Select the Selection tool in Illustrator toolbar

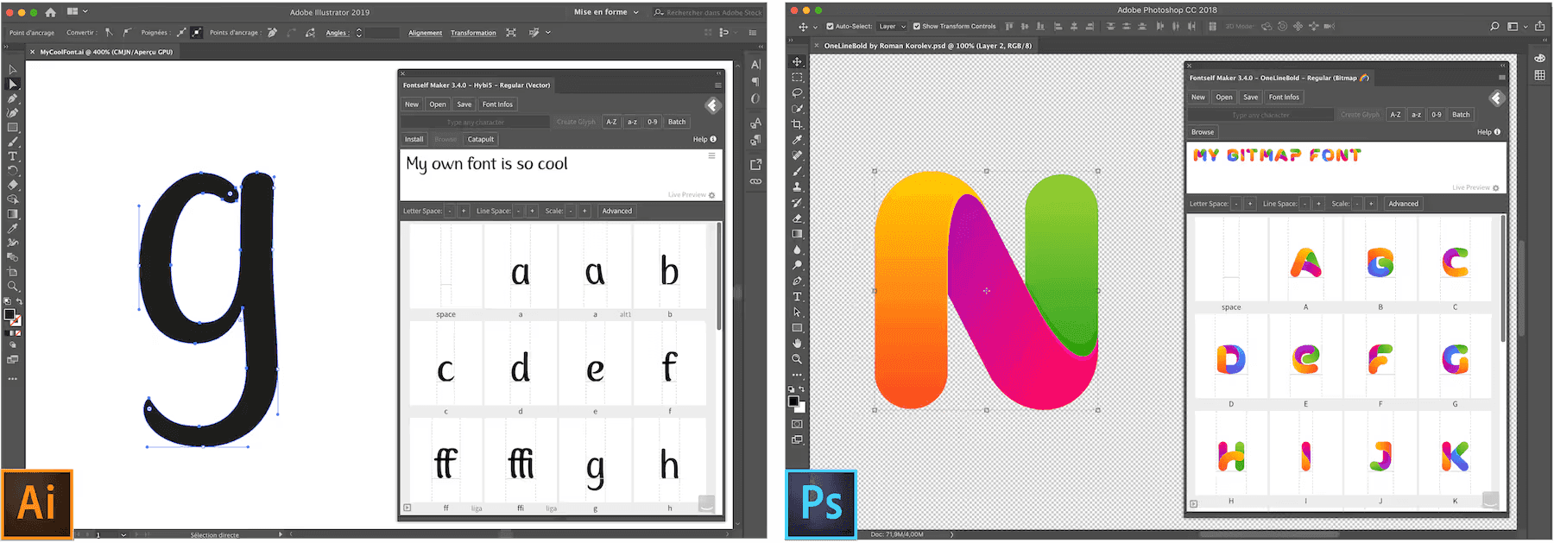[x=13, y=69]
